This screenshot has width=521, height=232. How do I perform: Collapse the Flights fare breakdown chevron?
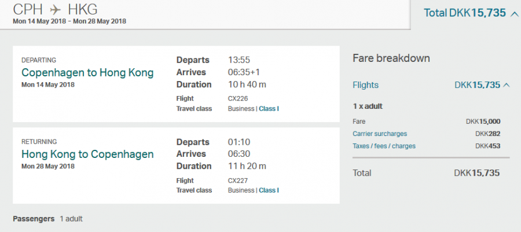(507, 85)
